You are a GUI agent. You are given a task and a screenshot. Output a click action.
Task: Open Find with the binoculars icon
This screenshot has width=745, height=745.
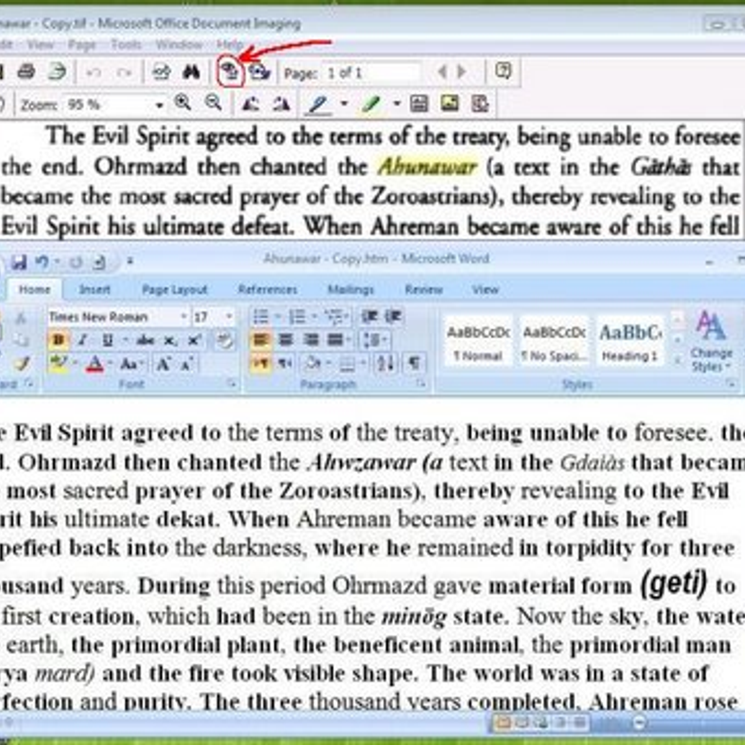point(191,73)
